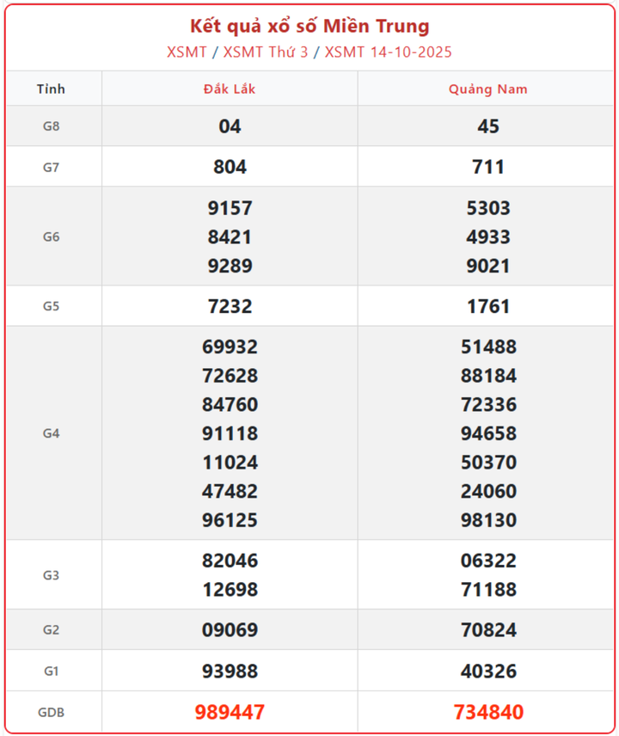Screen dimensions: 619x736
Task: Click the GDB row label
Action: point(52,712)
